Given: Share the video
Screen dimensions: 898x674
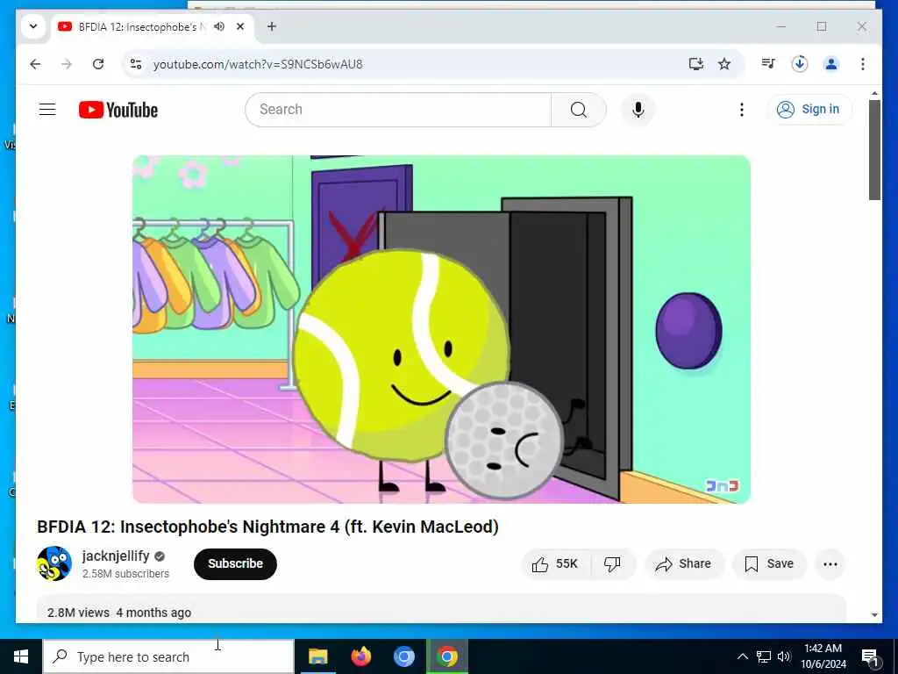Looking at the screenshot, I should pos(684,564).
